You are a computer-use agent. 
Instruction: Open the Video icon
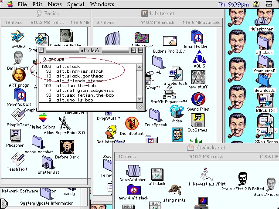177,111
